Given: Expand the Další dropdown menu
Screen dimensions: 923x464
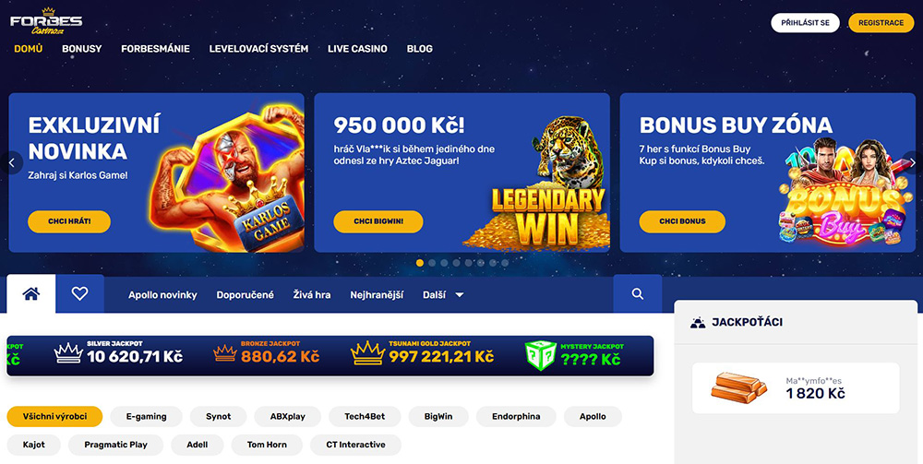Looking at the screenshot, I should tap(443, 294).
